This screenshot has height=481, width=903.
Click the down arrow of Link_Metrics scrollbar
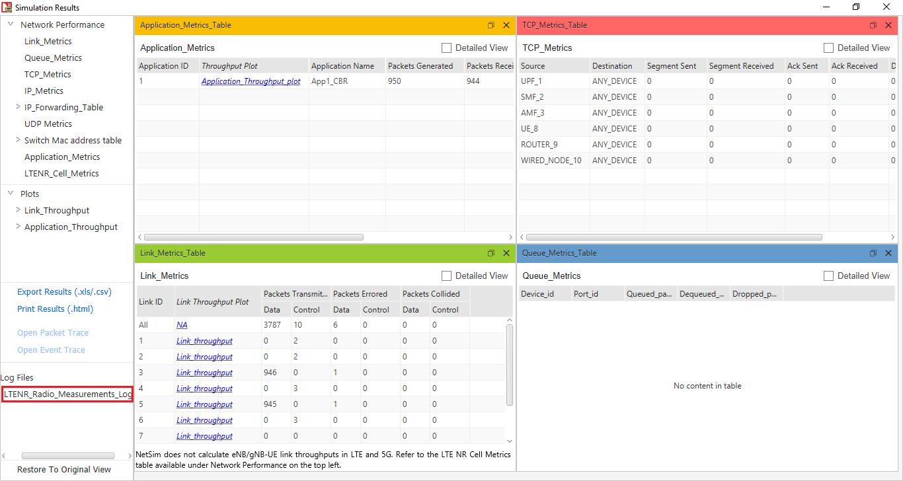(x=510, y=441)
